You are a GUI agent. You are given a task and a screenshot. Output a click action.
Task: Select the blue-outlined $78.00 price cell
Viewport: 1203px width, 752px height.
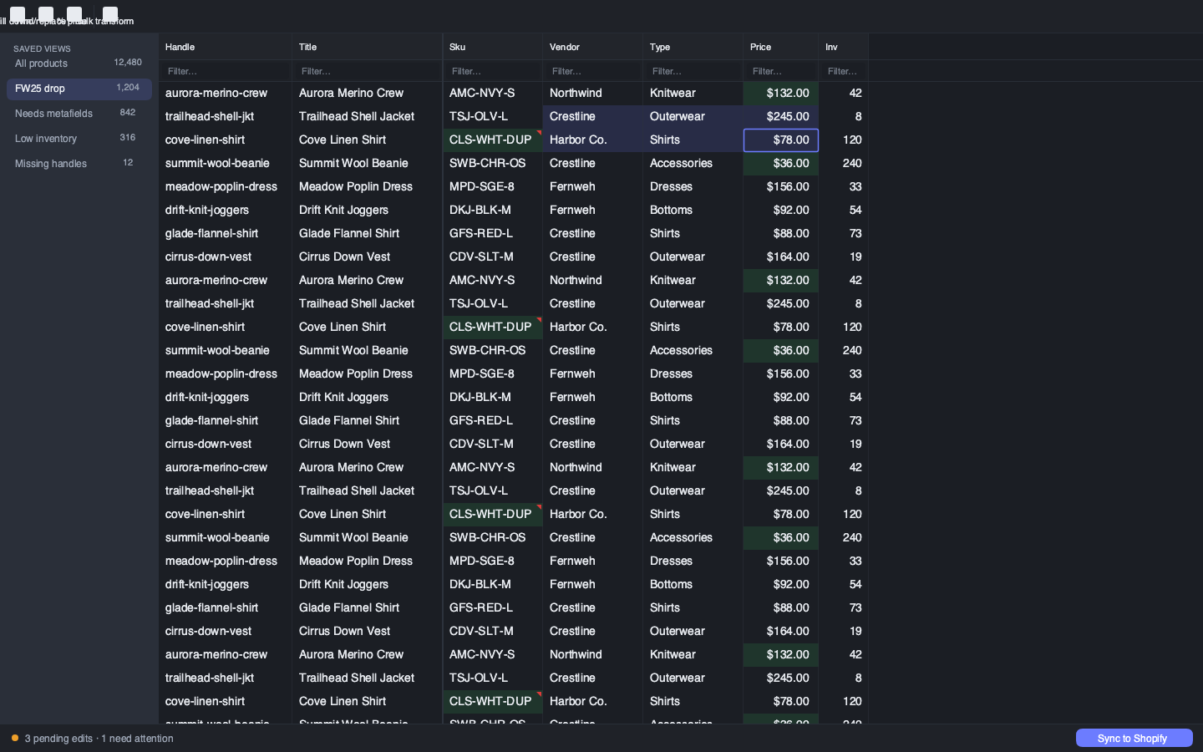tap(781, 140)
